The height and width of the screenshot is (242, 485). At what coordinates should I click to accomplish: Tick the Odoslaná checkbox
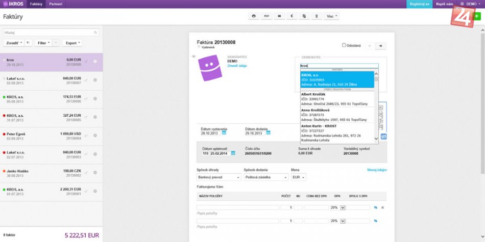pyautogui.click(x=344, y=45)
